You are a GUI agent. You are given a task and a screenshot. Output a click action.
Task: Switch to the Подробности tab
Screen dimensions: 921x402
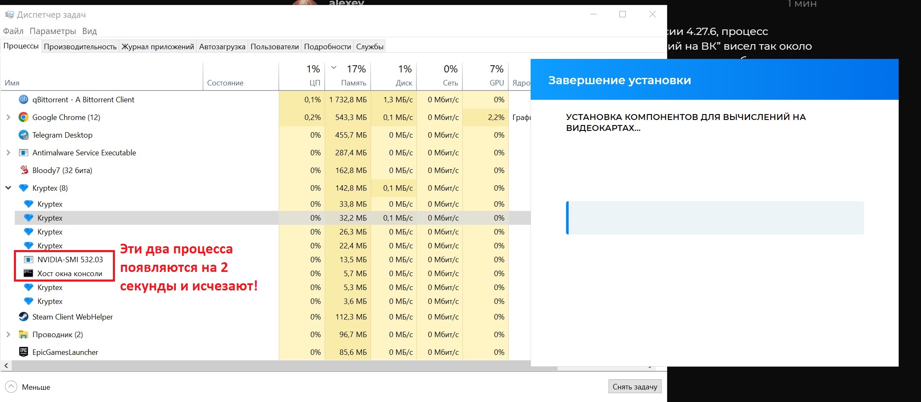[x=328, y=47]
